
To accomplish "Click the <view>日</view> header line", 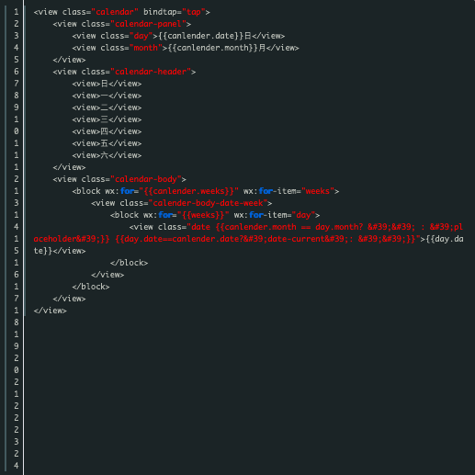I will (x=107, y=84).
